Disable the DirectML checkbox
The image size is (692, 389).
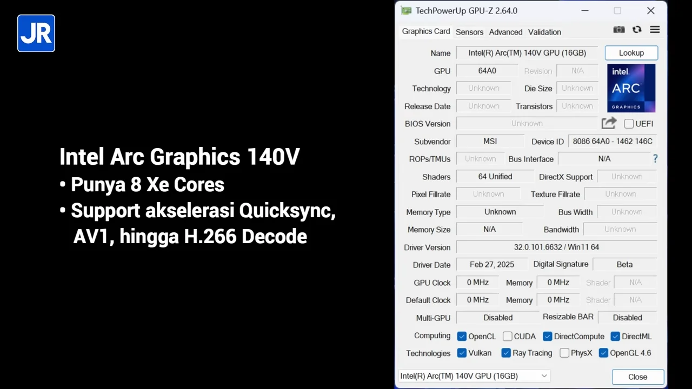(x=615, y=336)
